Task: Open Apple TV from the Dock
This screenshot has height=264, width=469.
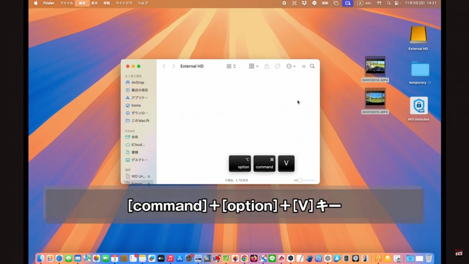Action: pyautogui.click(x=161, y=258)
